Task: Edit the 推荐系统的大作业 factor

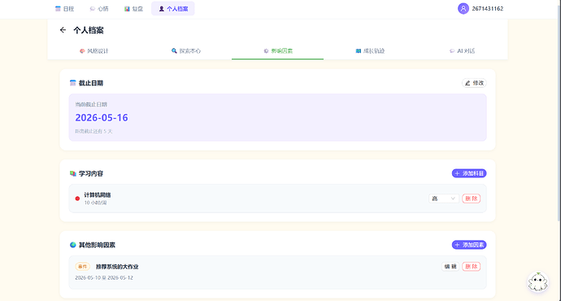Action: 450,267
